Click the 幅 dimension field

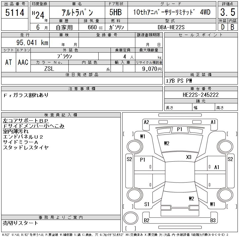(x=203, y=108)
